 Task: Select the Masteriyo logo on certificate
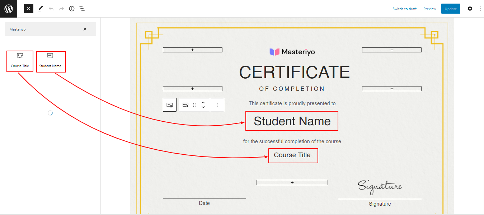click(x=292, y=52)
